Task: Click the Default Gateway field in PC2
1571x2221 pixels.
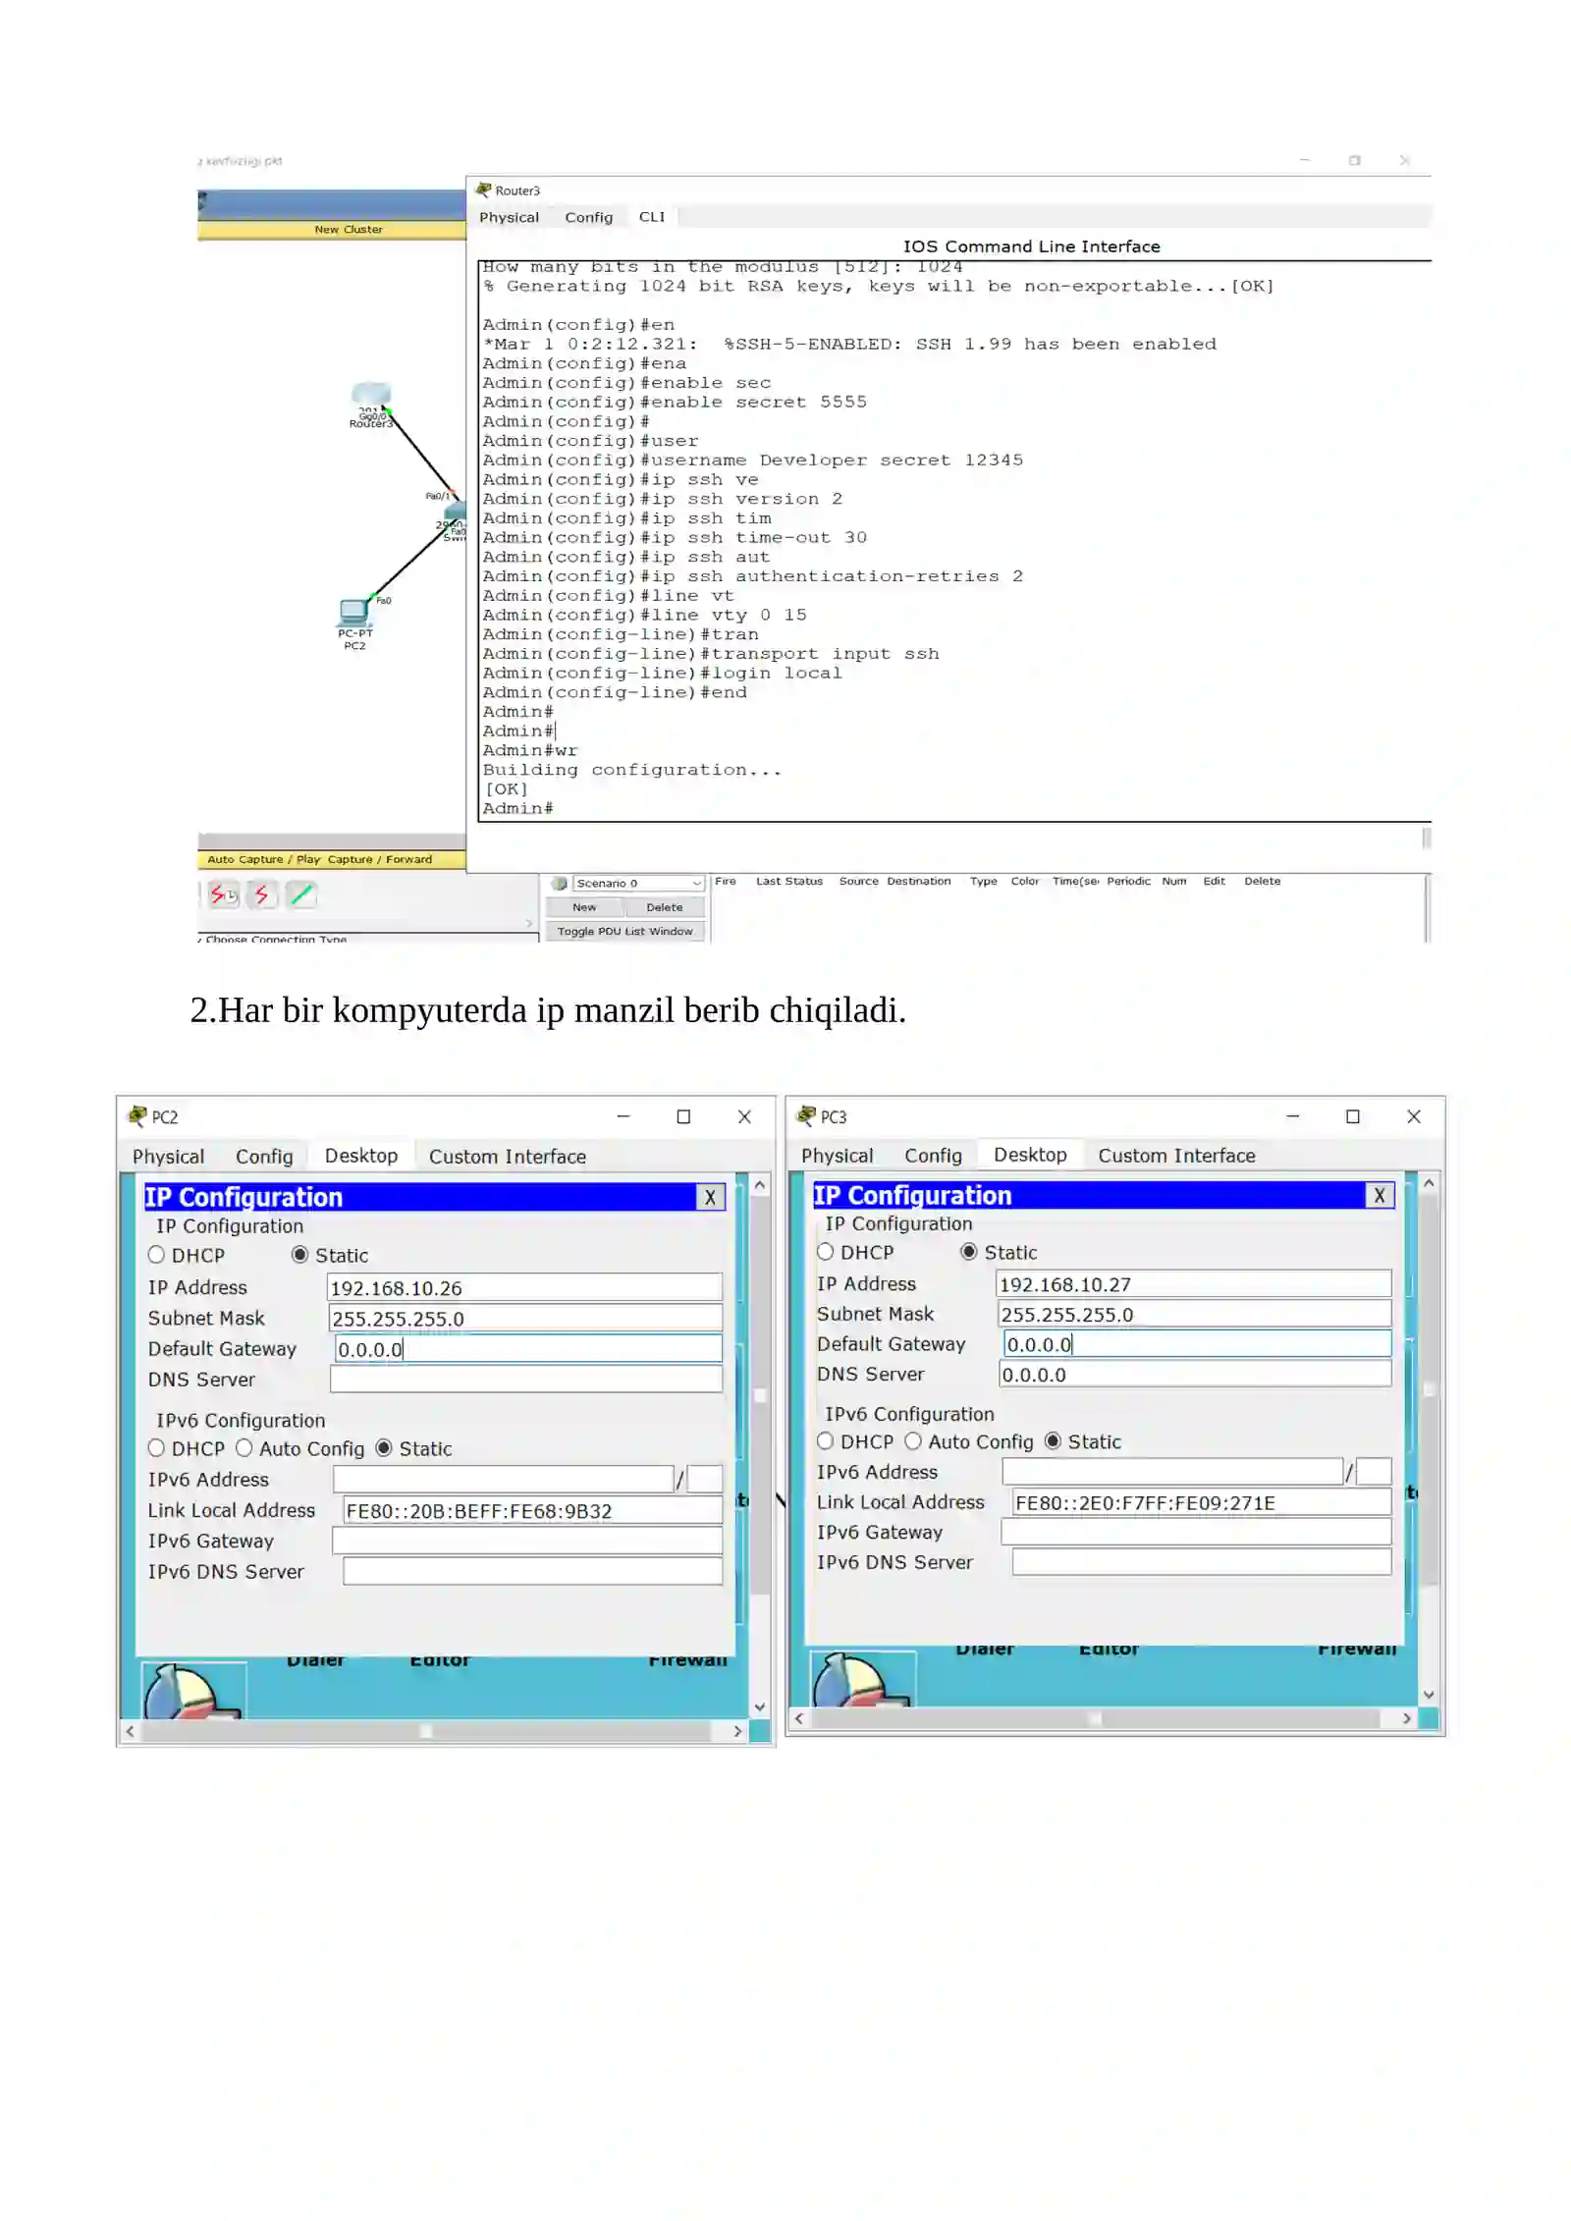Action: tap(528, 1348)
